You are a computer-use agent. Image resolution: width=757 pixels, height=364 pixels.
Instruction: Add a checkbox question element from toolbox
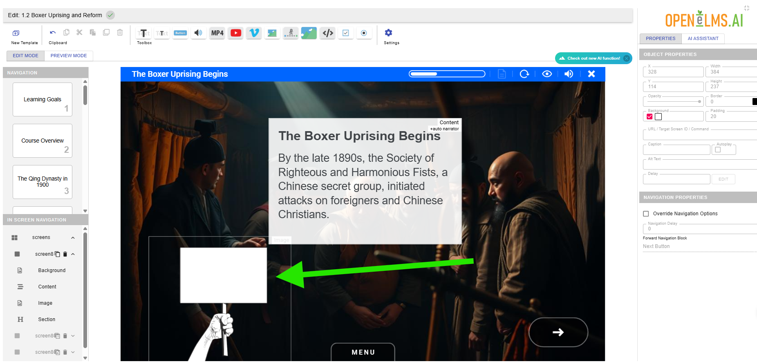[346, 33]
